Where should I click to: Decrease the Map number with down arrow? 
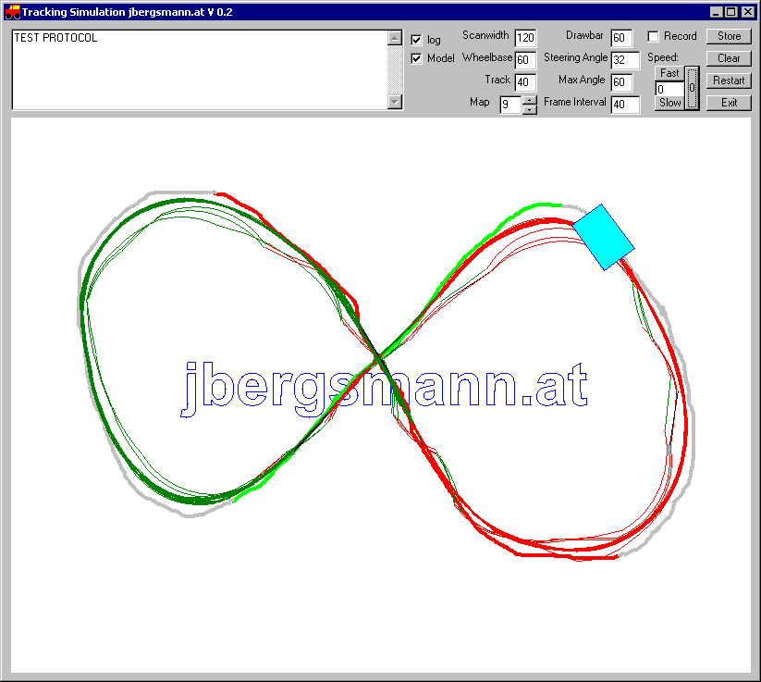click(x=530, y=109)
